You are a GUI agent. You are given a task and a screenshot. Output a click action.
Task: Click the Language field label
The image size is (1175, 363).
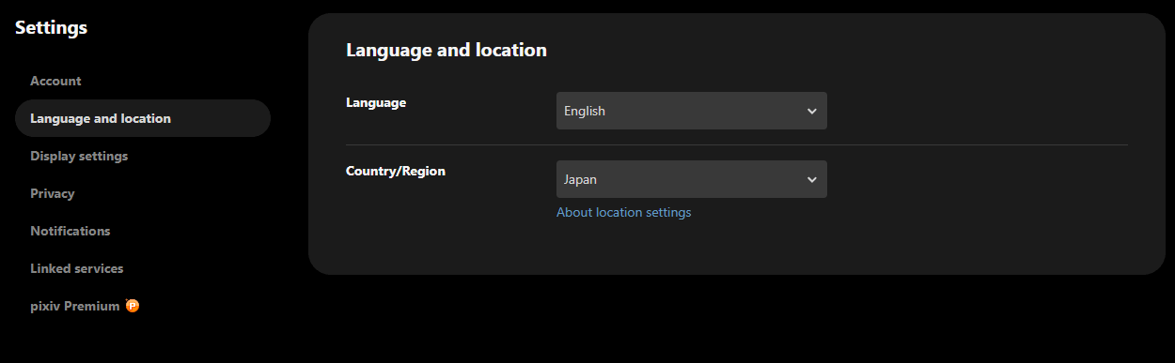[x=376, y=102]
